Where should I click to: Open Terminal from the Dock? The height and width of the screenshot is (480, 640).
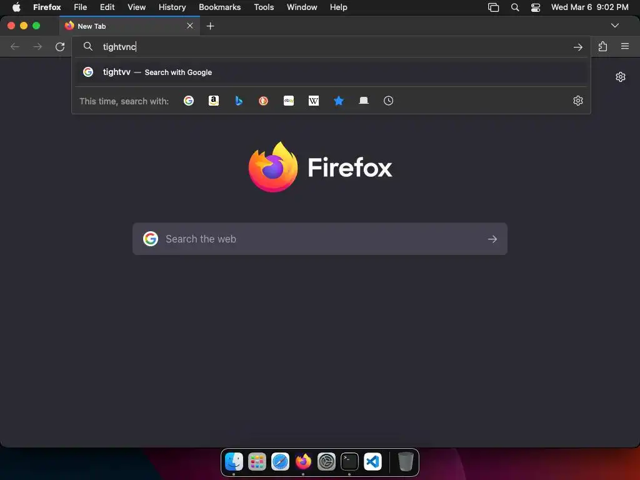(350, 462)
